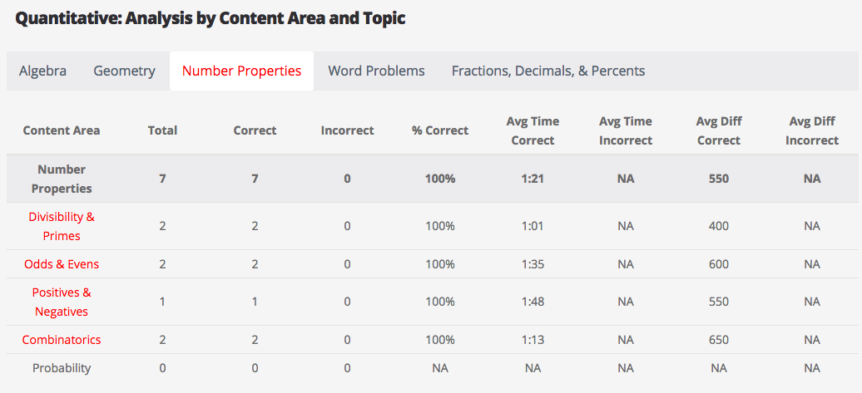Open the Geometry tab
862x393 pixels.
pos(124,71)
